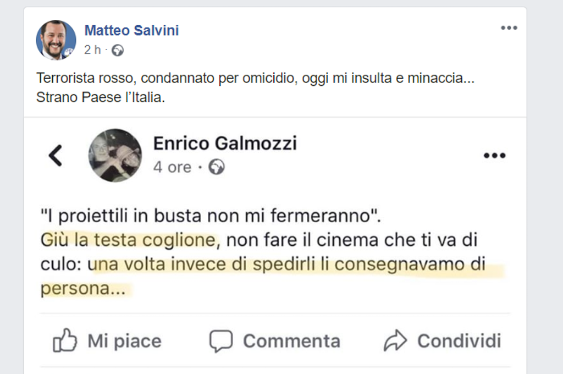Open the options menu on Salvini's post
Viewport: 563px width, 374px height.
pos(509,29)
